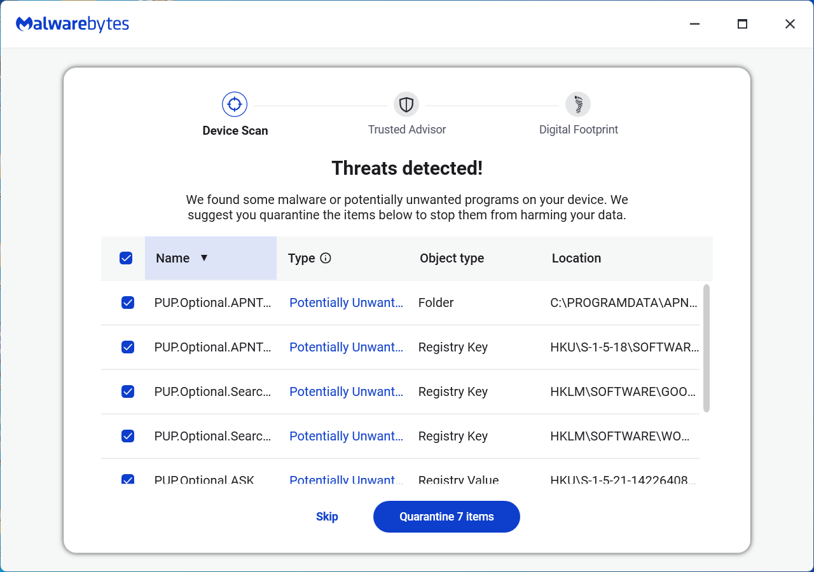Click the Trusted Advisor shield icon
This screenshot has width=814, height=572.
406,104
